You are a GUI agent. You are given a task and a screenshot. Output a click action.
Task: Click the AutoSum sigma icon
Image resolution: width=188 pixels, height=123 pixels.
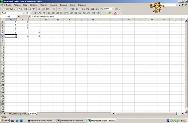(x=77, y=9)
